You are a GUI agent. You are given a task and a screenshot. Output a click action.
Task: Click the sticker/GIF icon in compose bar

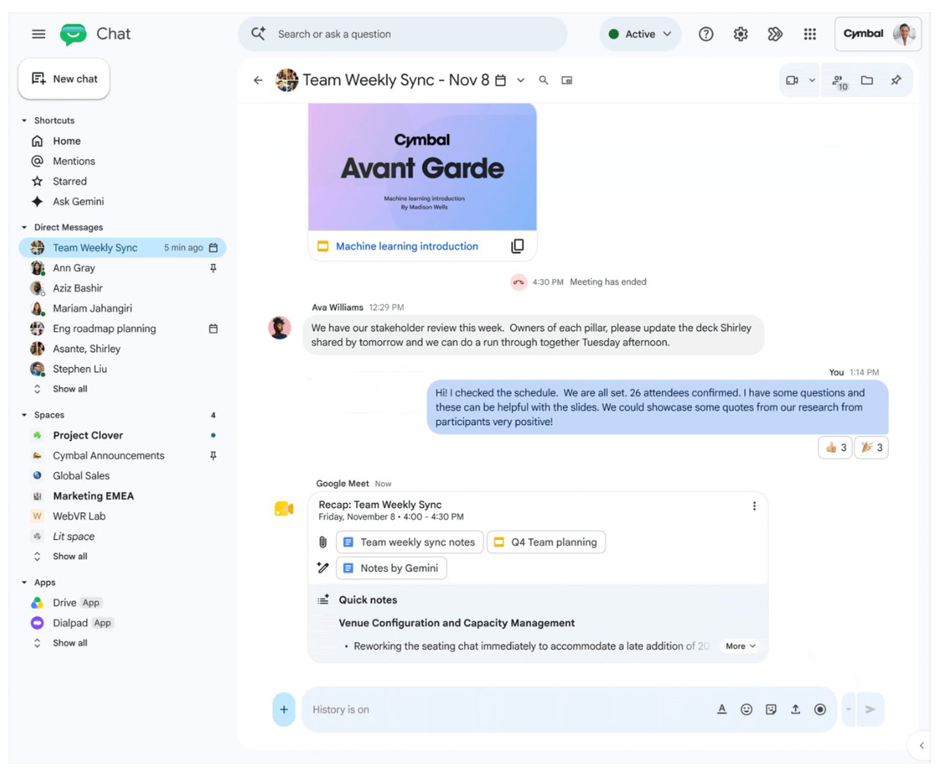[771, 710]
